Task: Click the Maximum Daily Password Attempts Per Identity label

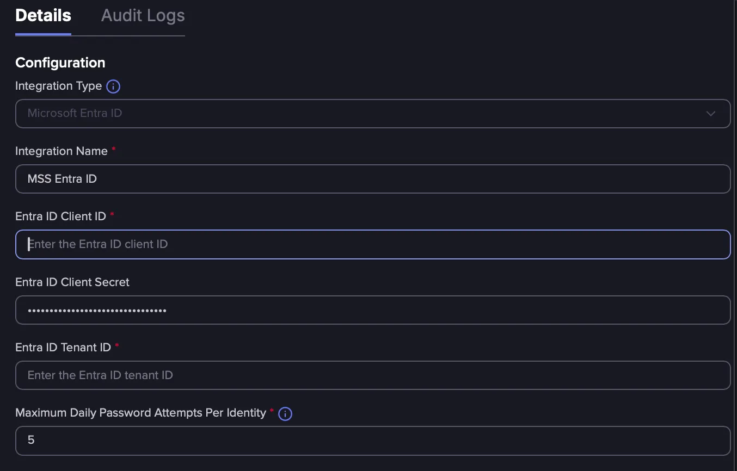Action: point(140,413)
